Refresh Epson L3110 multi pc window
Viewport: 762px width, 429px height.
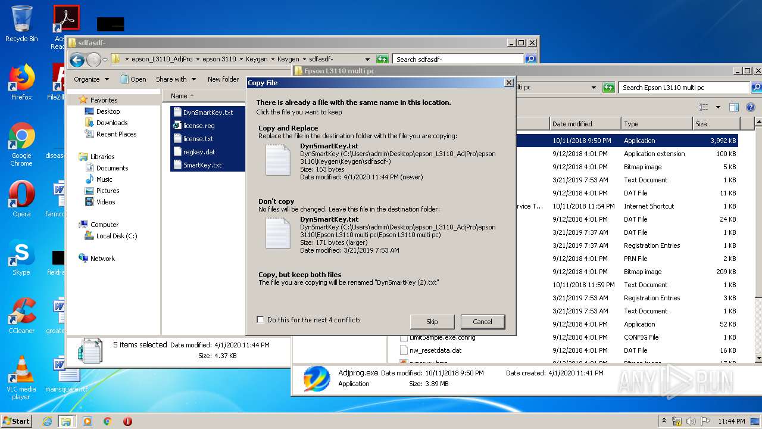click(608, 88)
